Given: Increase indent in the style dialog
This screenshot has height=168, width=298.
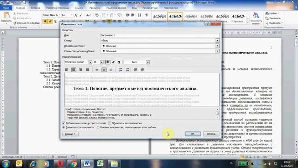Looking at the screenshot, I should (142, 70).
